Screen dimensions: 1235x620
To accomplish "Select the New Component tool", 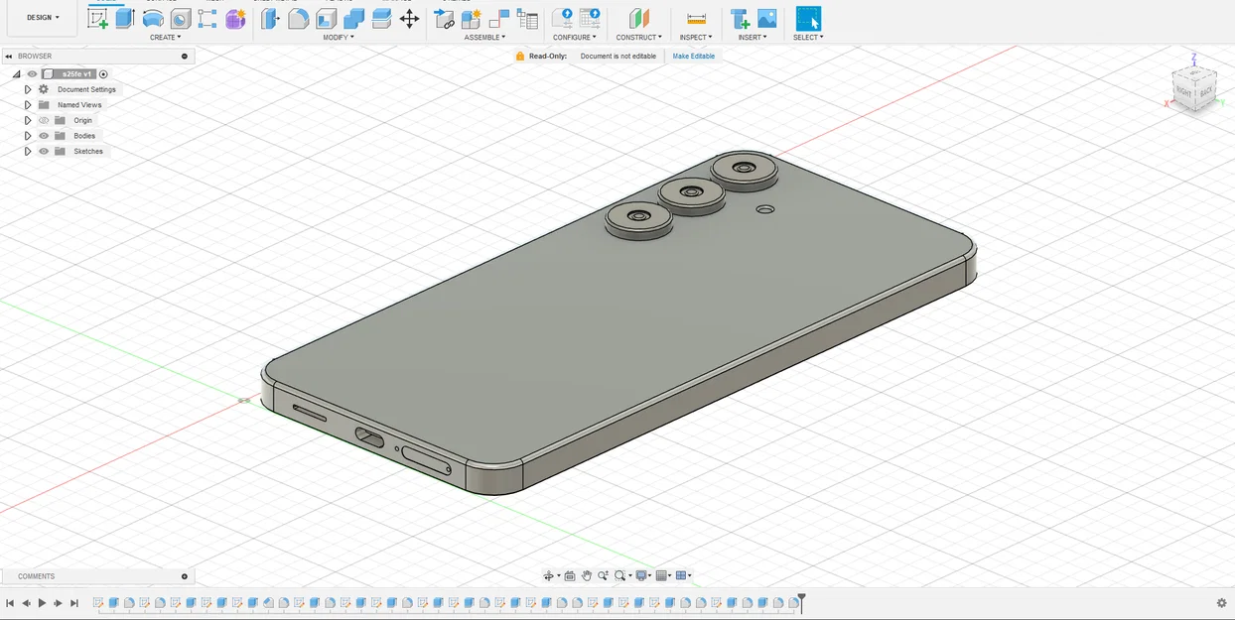I will pyautogui.click(x=472, y=18).
